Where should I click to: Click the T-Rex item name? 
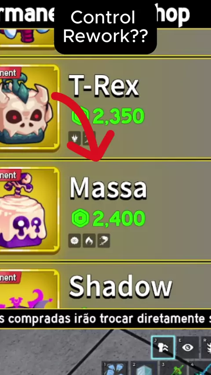coord(104,86)
